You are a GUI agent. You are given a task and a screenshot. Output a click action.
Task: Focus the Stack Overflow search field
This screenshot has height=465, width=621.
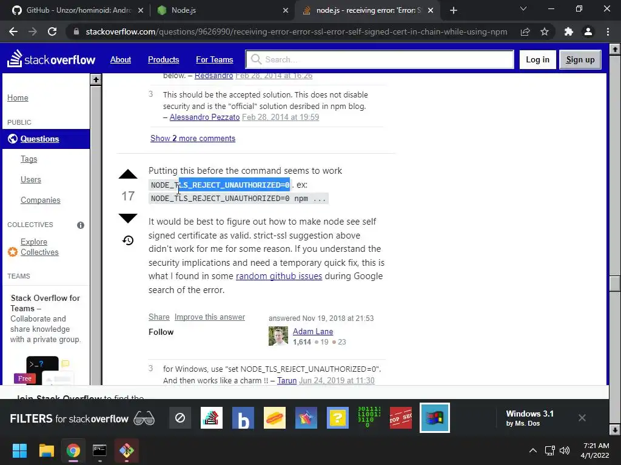380,59
